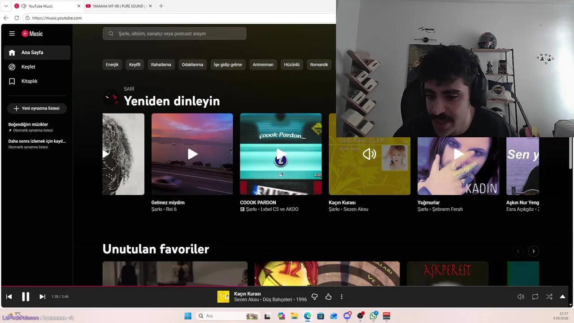Open player three-dot options menu

click(x=342, y=297)
